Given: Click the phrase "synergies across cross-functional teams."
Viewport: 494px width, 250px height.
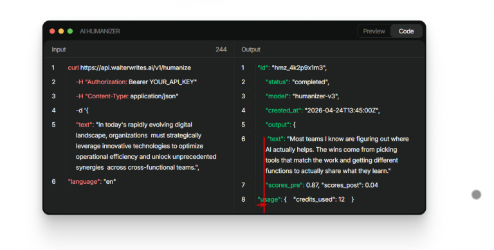Looking at the screenshot, I should [x=137, y=168].
